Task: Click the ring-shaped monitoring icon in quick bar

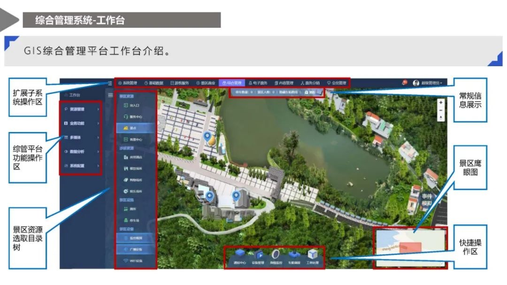Action: [x=276, y=254]
